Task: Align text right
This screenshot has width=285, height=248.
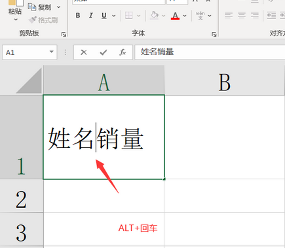Action: (x=255, y=16)
